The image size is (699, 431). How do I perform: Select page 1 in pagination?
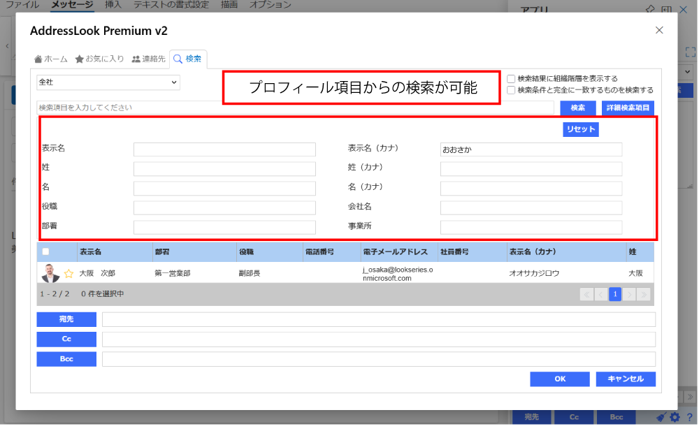pyautogui.click(x=615, y=295)
